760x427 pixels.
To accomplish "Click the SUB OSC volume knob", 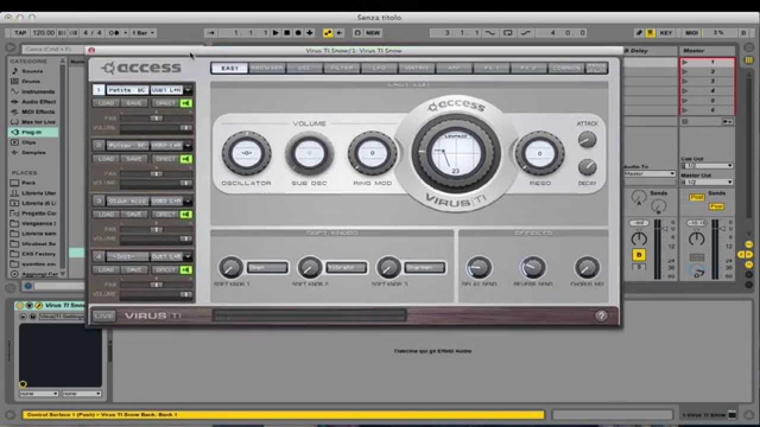I will tap(309, 153).
